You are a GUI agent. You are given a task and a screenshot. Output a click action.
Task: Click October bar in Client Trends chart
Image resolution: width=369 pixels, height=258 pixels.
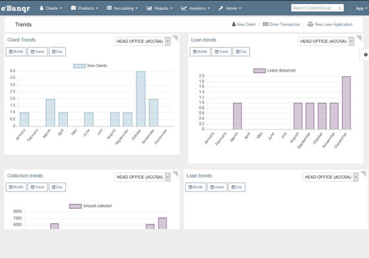coord(141,99)
